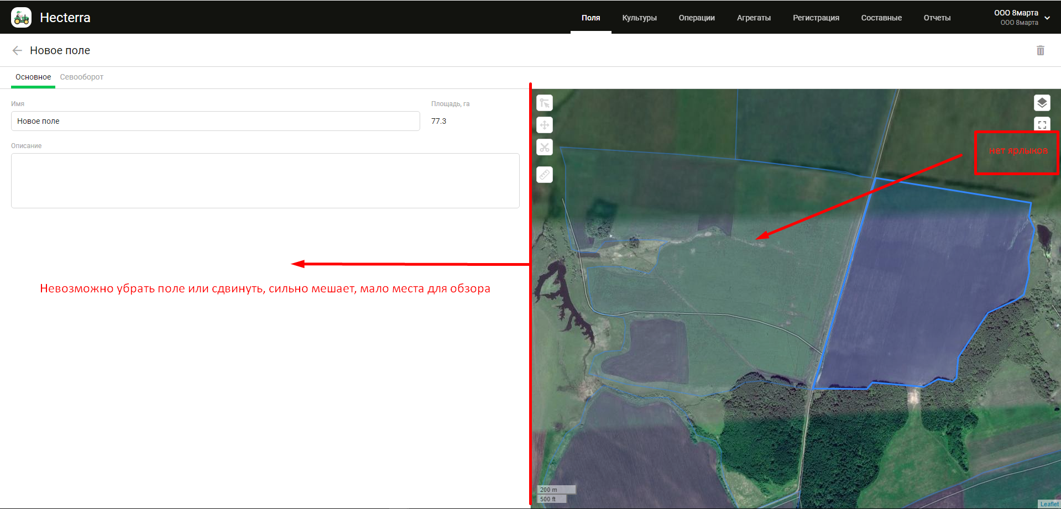The width and height of the screenshot is (1061, 509).
Task: Select the edit vertices tool on map
Action: pyautogui.click(x=545, y=103)
